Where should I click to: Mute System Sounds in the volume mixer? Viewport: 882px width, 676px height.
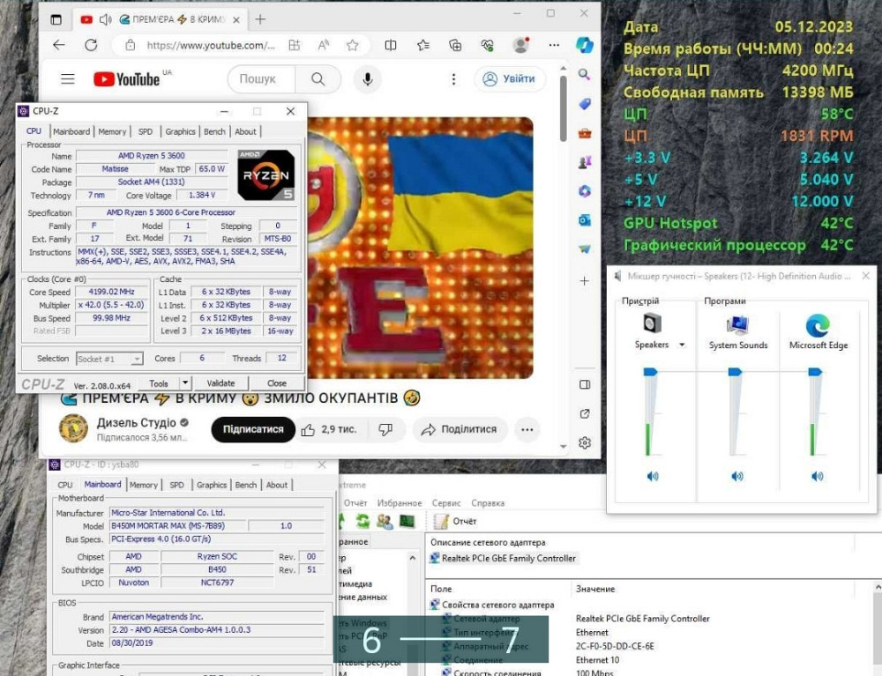(x=737, y=477)
